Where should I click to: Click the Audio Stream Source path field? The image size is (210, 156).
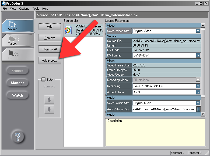click(x=164, y=109)
